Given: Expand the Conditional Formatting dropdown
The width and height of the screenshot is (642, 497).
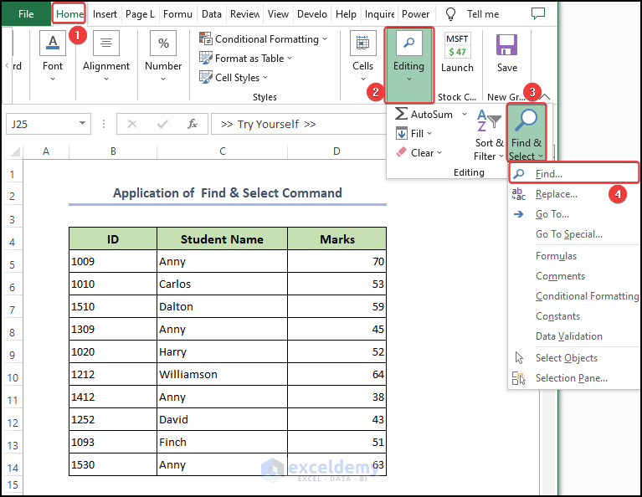Looking at the screenshot, I should tap(325, 39).
